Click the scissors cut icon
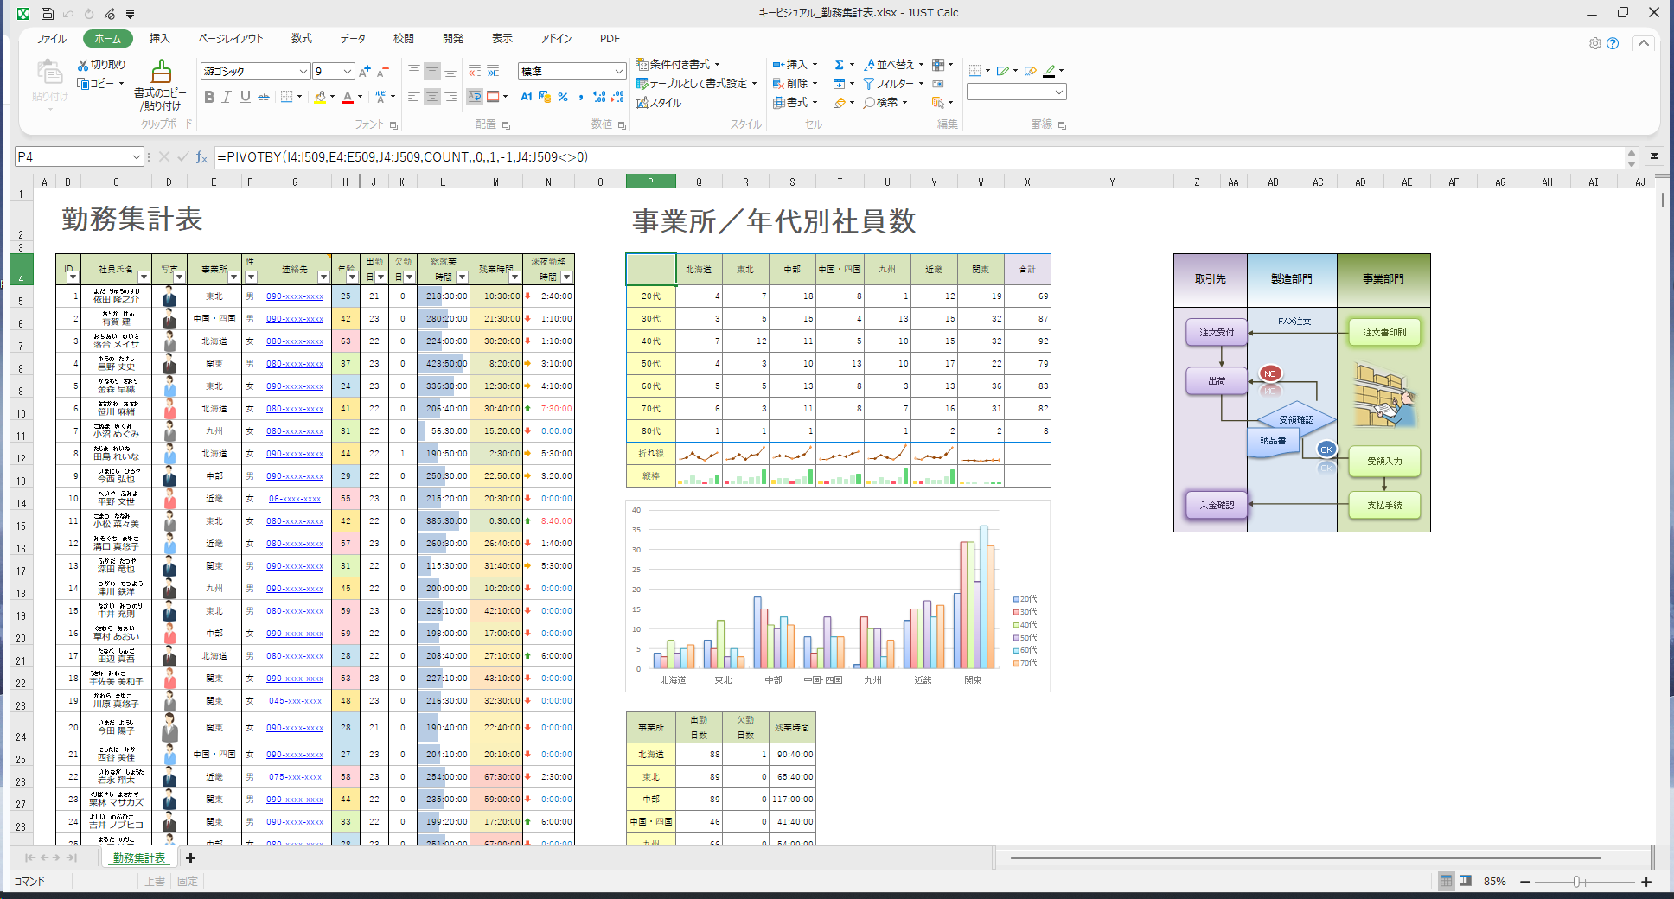Image resolution: width=1674 pixels, height=899 pixels. pyautogui.click(x=83, y=65)
